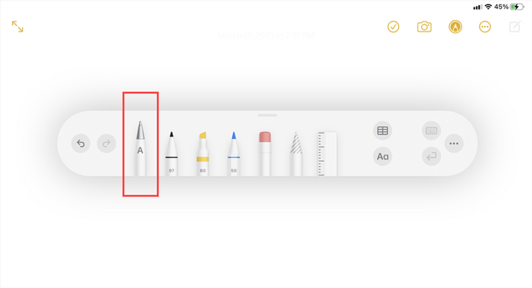Undo the last stroke

pyautogui.click(x=80, y=143)
